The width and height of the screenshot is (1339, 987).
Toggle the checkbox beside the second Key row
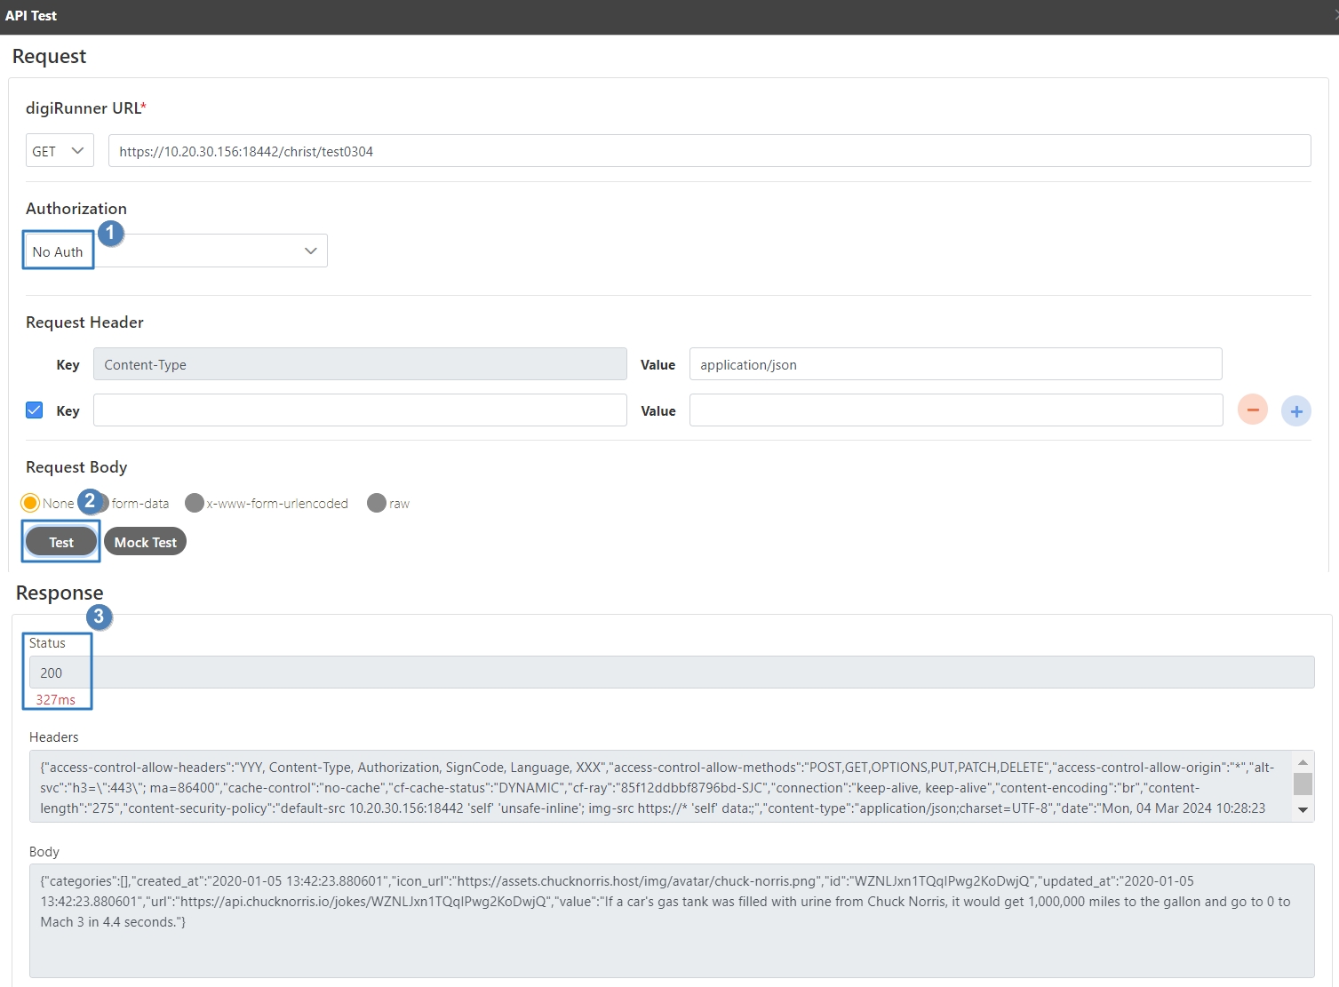point(35,410)
